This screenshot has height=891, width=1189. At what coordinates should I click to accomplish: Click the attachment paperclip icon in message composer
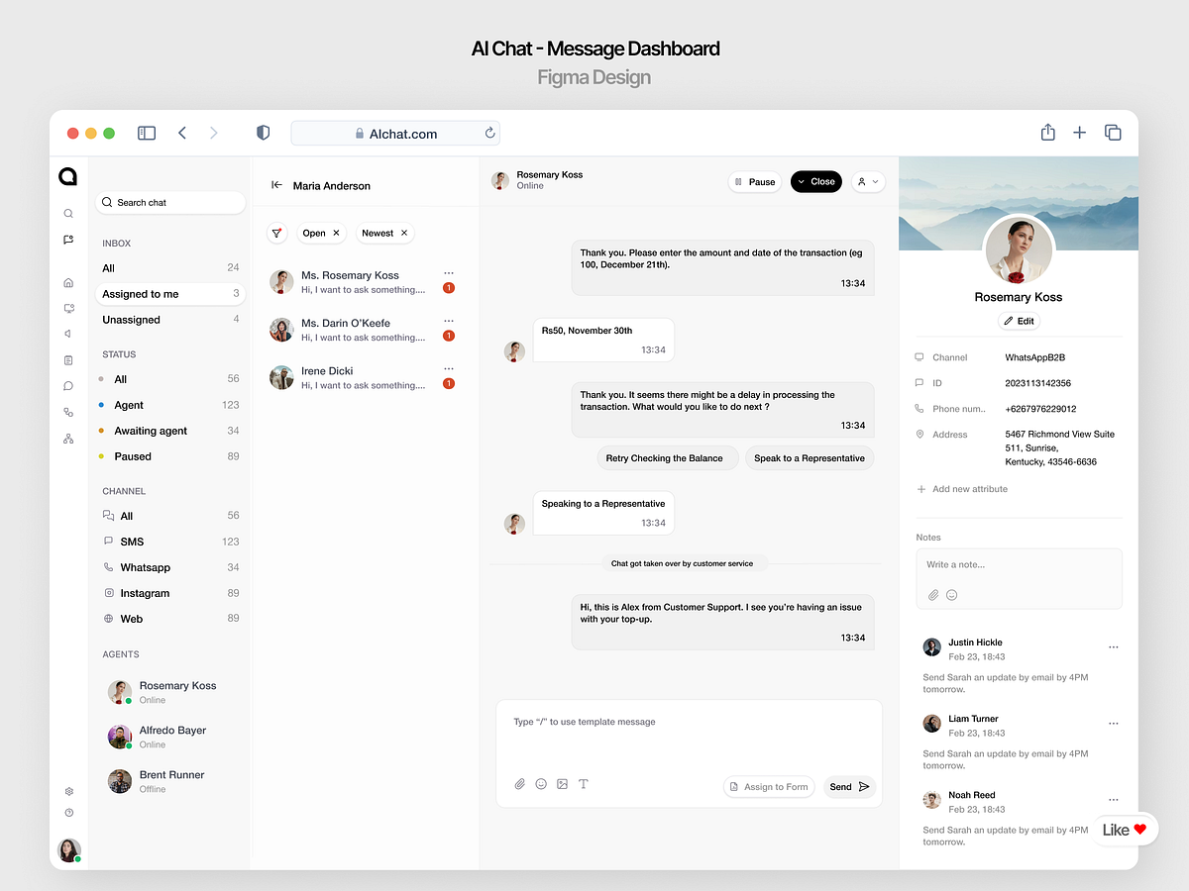[x=519, y=783]
